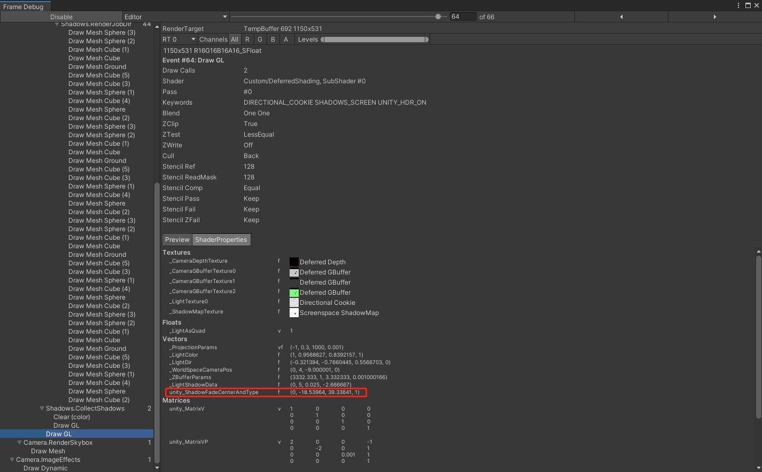762x472 pixels.
Task: Click Custom/DeferredShading shader name
Action: pos(305,81)
